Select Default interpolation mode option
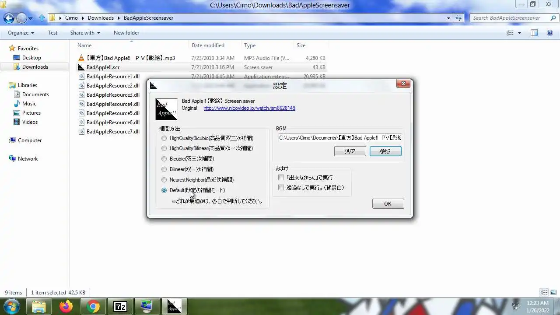 [x=193, y=190]
